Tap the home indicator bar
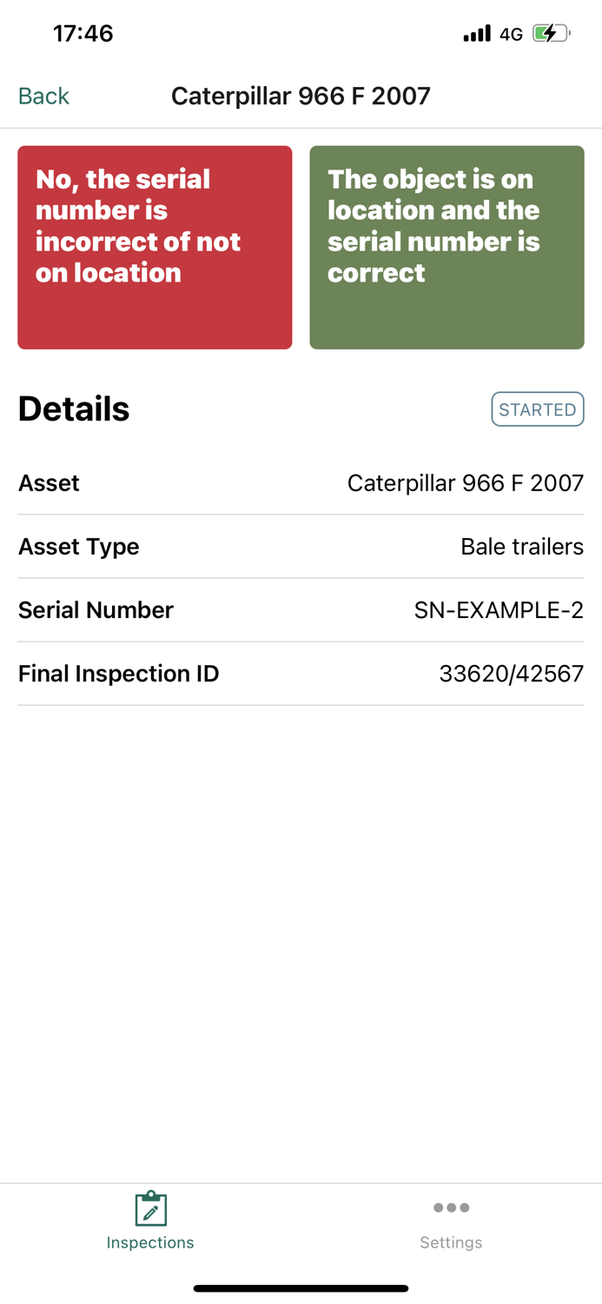 point(301,1288)
